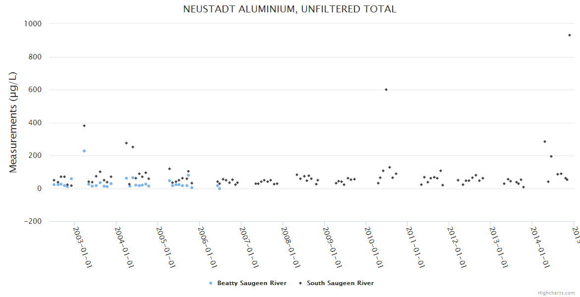Click the 2014 dark point near 285
580x297 pixels.
pyautogui.click(x=545, y=142)
